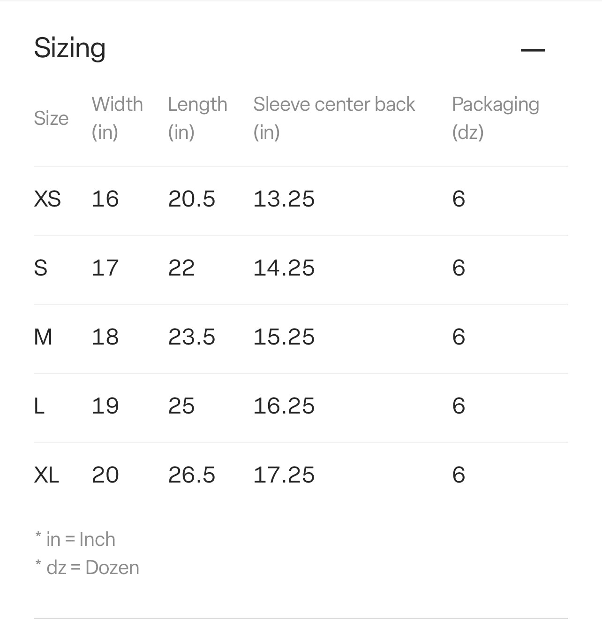Click the Packaging (dz) column header
The width and height of the screenshot is (602, 621).
[x=495, y=118]
